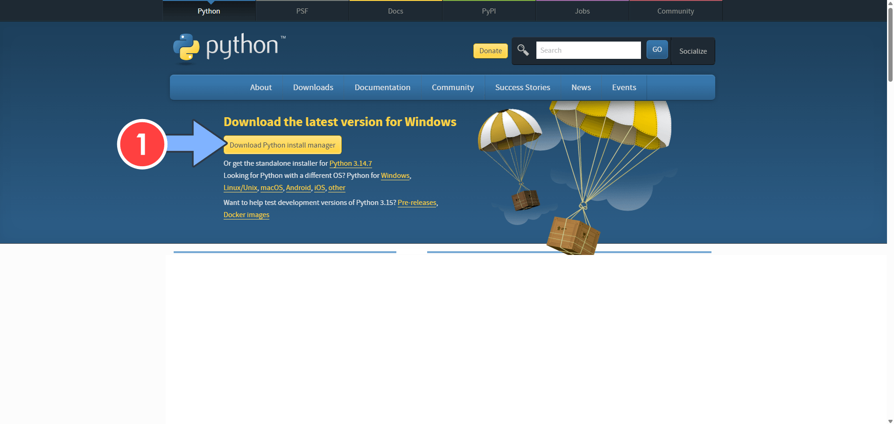Click Download Python install manager button
Image resolution: width=894 pixels, height=424 pixels.
282,145
